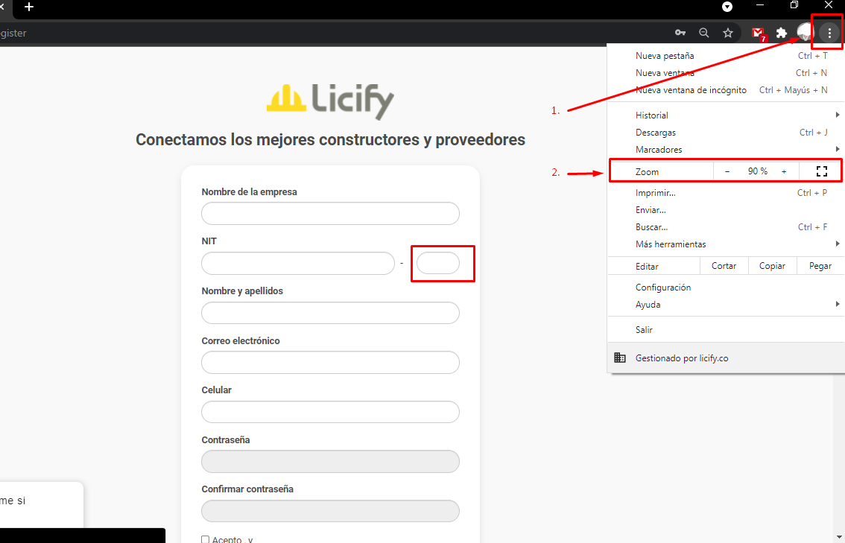Select Buscar... menu item
Viewport: 845px width, 543px height.
(725, 227)
